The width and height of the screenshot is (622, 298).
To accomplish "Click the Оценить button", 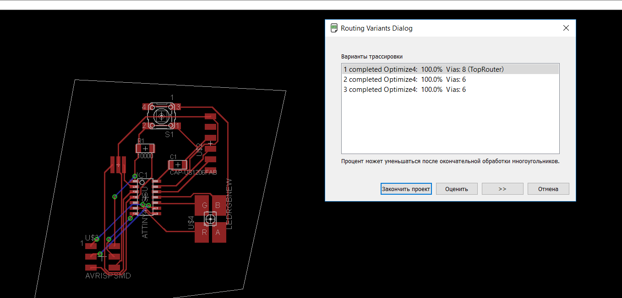I will (457, 189).
